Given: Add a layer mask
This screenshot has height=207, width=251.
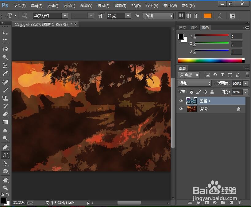Looking at the screenshot, I should (207, 202).
